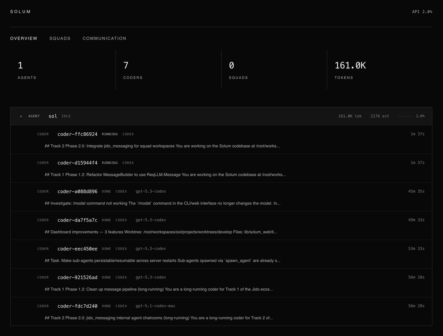Click the 161.0K tok value in agent row
The height and width of the screenshot is (336, 443).
pos(350,116)
